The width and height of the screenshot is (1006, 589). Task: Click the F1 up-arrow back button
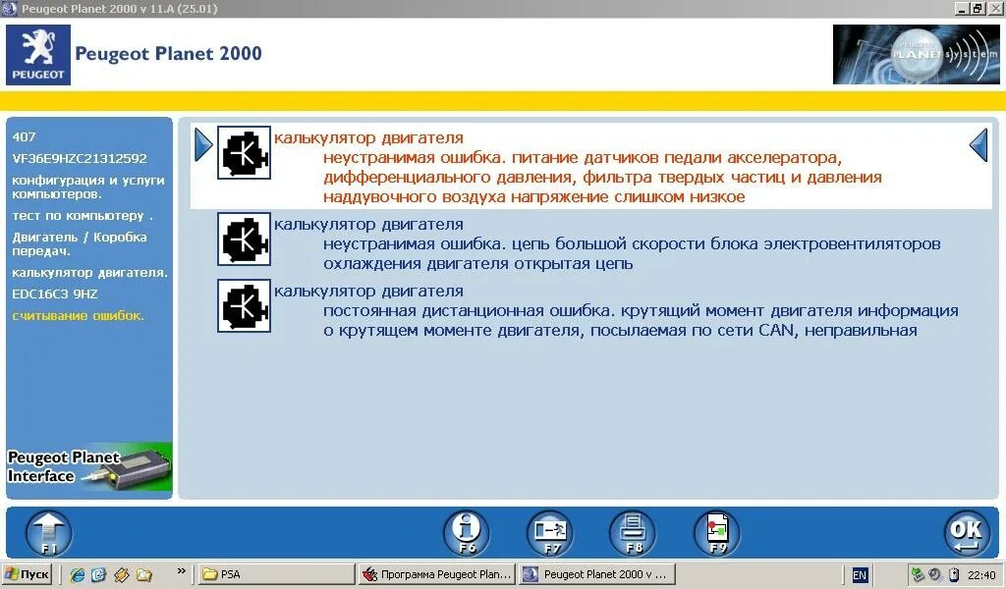(x=49, y=533)
